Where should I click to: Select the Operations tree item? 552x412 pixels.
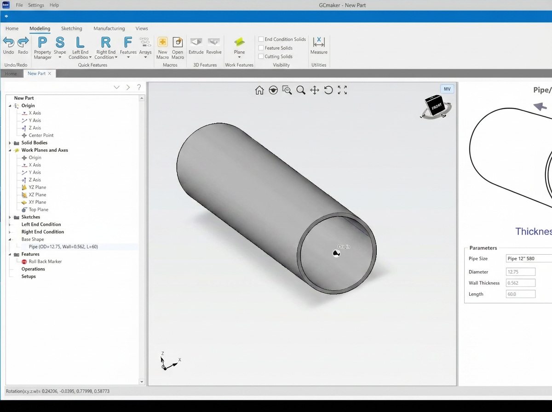click(33, 269)
